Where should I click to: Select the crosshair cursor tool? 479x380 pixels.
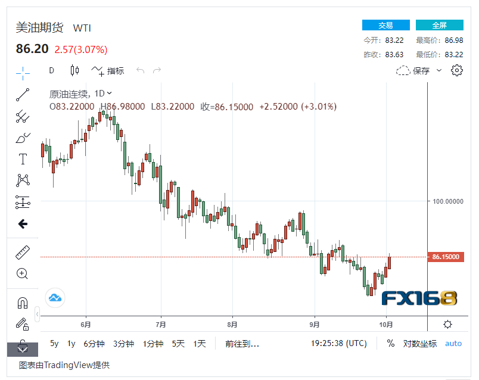[x=22, y=73]
